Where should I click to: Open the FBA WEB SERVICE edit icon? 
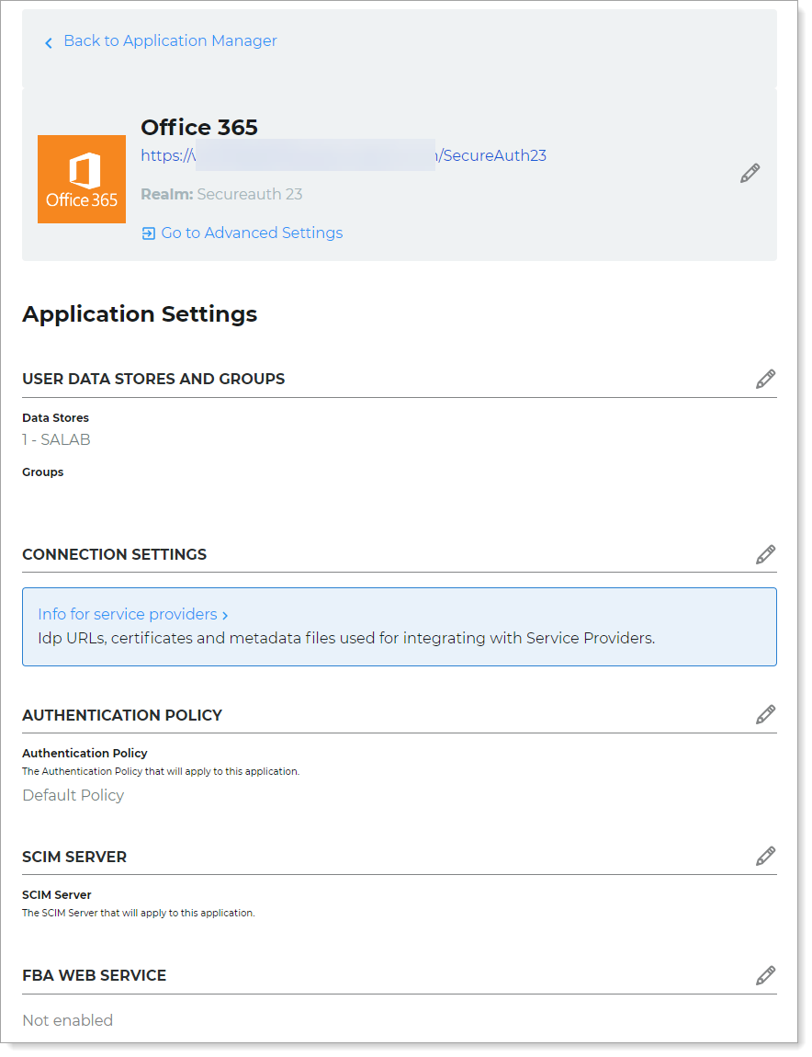click(x=765, y=974)
